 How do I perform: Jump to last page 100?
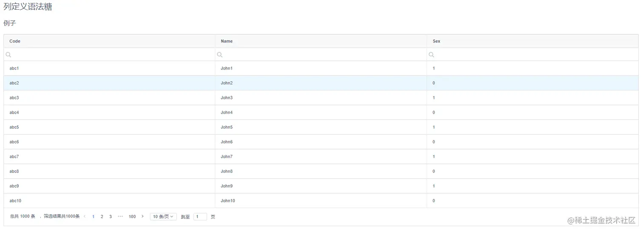(x=132, y=216)
